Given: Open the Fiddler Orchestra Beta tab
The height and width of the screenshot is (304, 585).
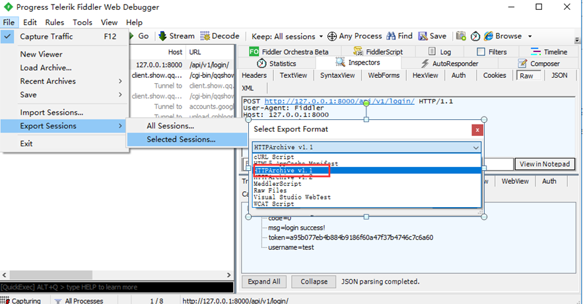Looking at the screenshot, I should click(289, 52).
